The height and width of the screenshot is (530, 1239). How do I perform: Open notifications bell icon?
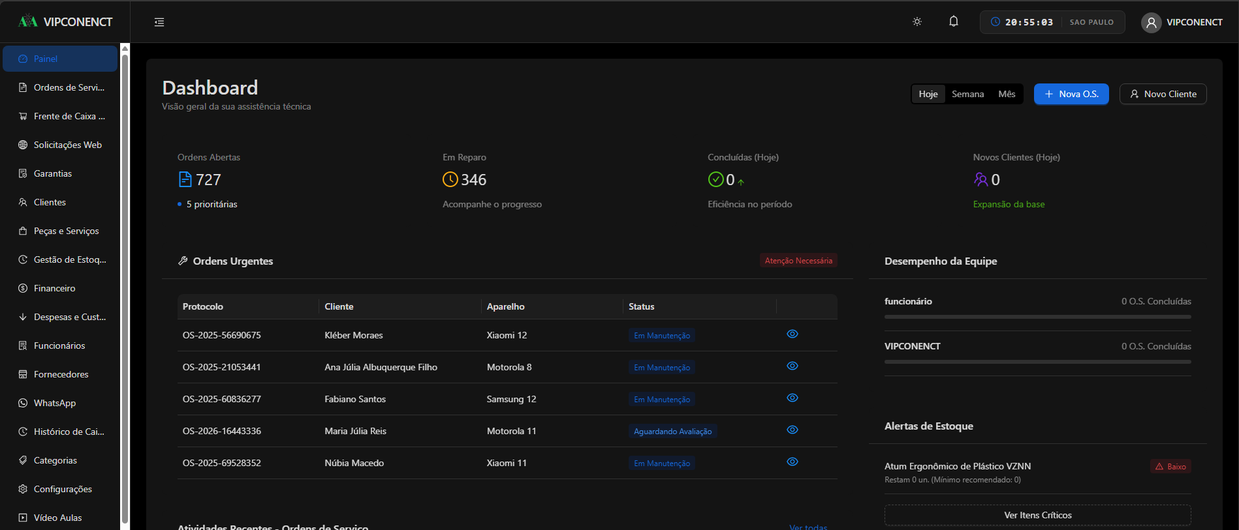click(954, 22)
